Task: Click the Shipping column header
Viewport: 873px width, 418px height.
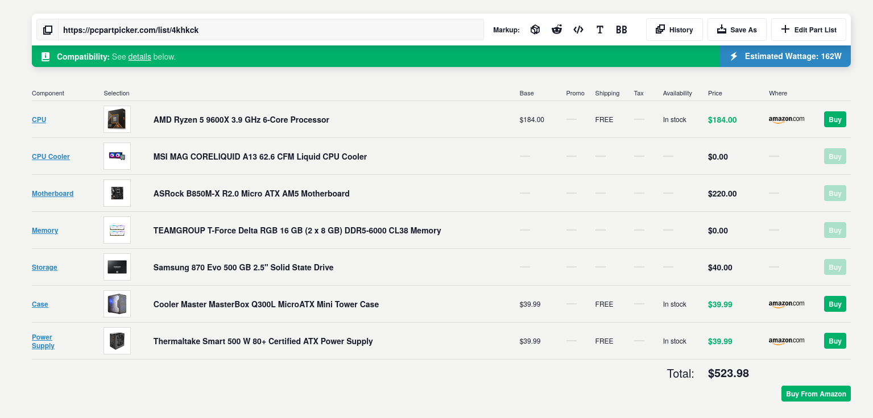Action: (607, 93)
